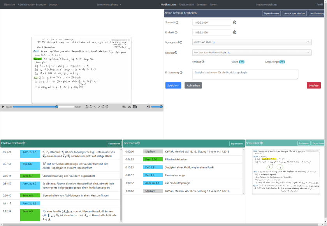The width and height of the screenshot is (327, 226).
Task: Click the chain link icon in player bar
Action: click(130, 107)
